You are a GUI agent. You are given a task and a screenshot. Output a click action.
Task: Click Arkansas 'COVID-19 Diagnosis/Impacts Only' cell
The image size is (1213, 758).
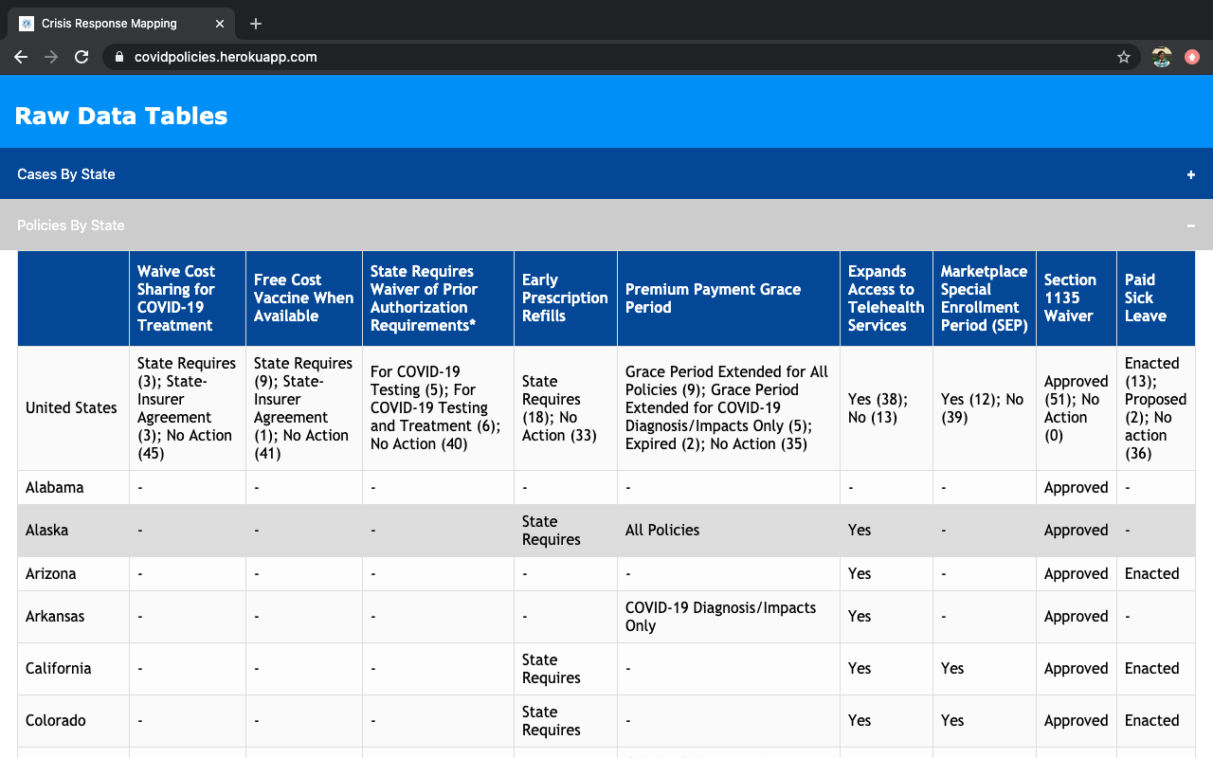(729, 616)
